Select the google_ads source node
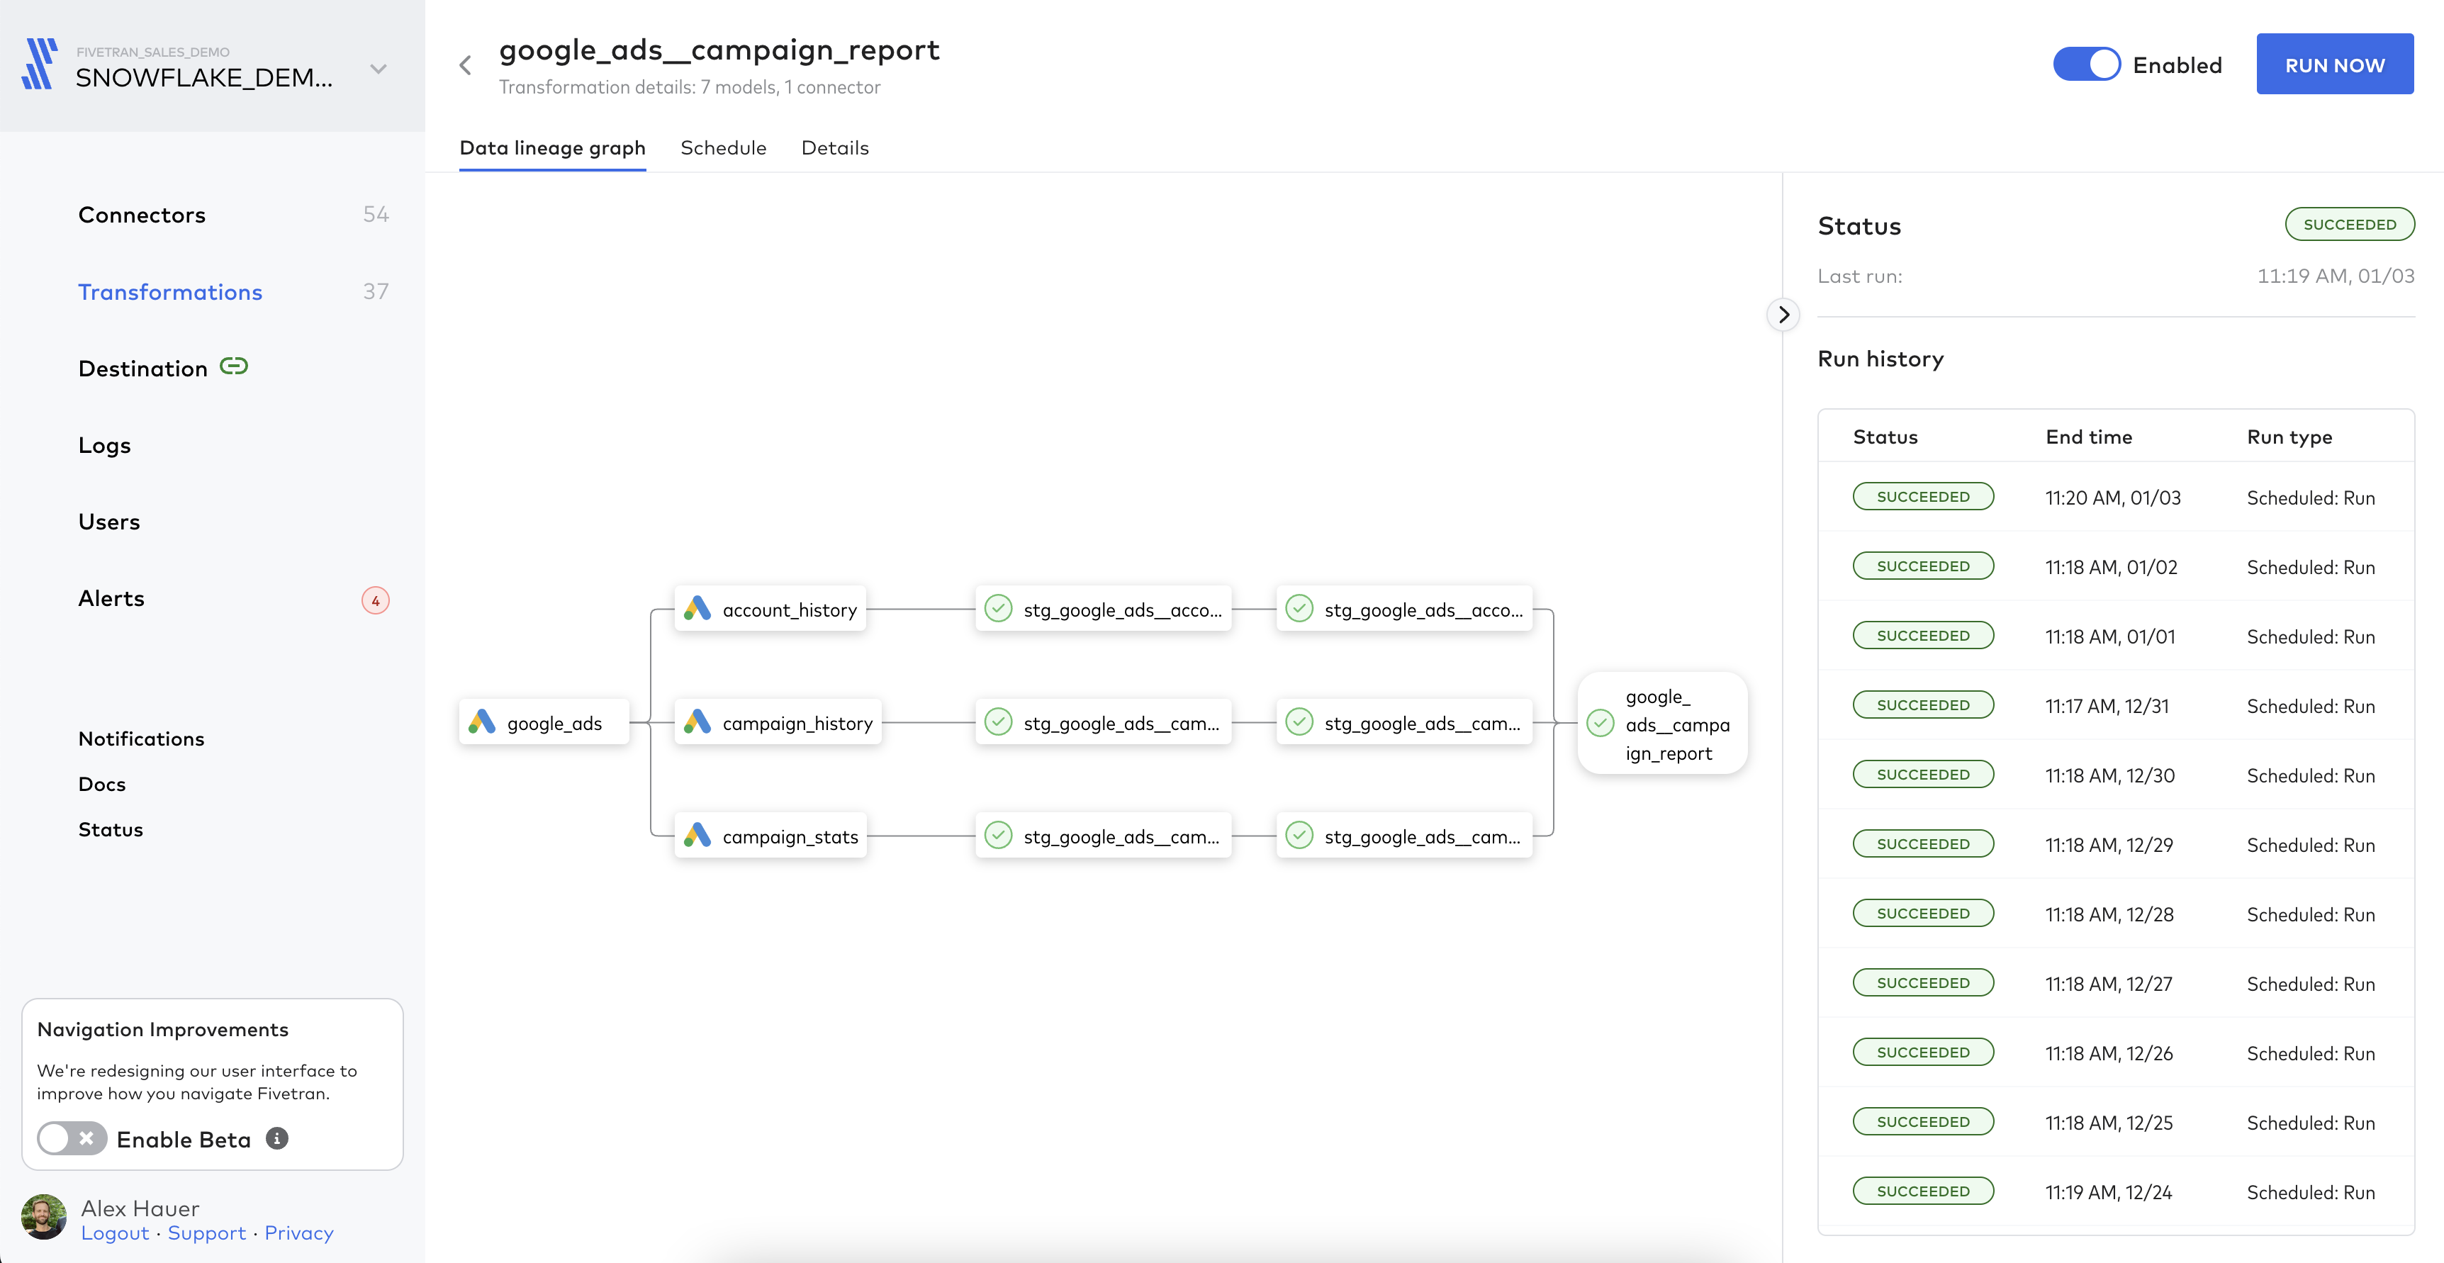The height and width of the screenshot is (1263, 2444). [544, 722]
